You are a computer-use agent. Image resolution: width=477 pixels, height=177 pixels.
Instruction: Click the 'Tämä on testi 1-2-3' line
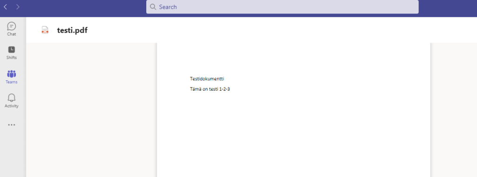210,89
